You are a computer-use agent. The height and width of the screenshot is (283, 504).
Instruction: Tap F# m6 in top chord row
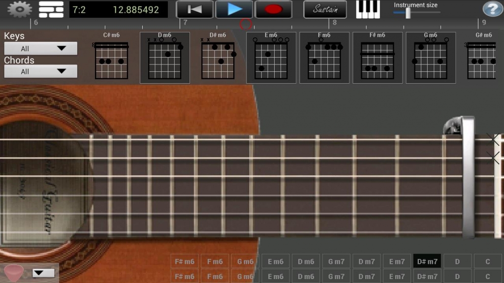185,261
